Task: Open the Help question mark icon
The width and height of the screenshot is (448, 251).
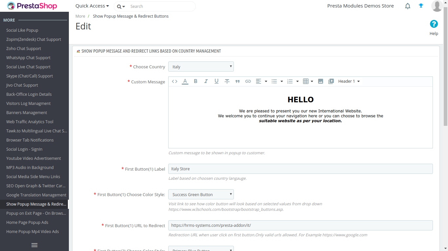Action: tap(434, 24)
